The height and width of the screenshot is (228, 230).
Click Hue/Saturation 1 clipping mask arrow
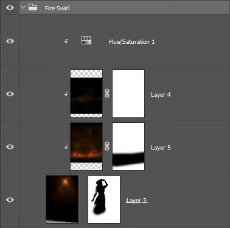(x=66, y=41)
